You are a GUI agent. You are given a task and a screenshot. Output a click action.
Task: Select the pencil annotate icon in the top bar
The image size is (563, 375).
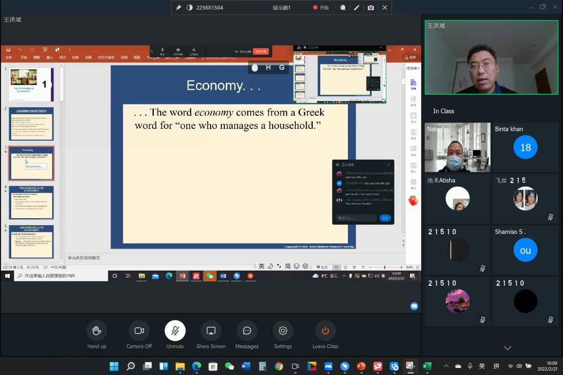357,8
